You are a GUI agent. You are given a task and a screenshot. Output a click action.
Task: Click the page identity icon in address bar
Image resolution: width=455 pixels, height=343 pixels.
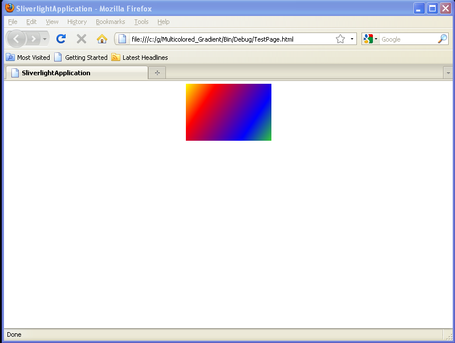click(122, 39)
